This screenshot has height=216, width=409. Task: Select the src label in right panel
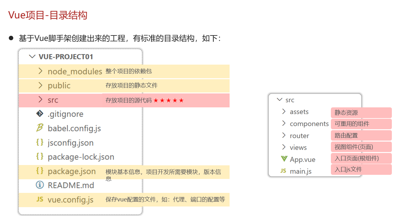[x=290, y=100]
